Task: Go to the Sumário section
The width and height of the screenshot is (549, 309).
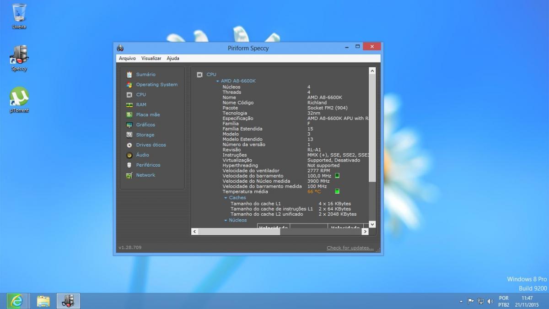Action: coord(145,75)
